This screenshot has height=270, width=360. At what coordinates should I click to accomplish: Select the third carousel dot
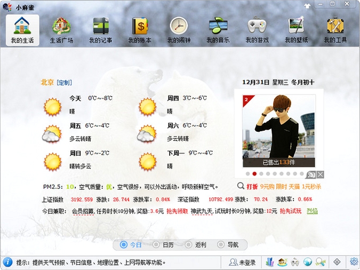coord(261,174)
